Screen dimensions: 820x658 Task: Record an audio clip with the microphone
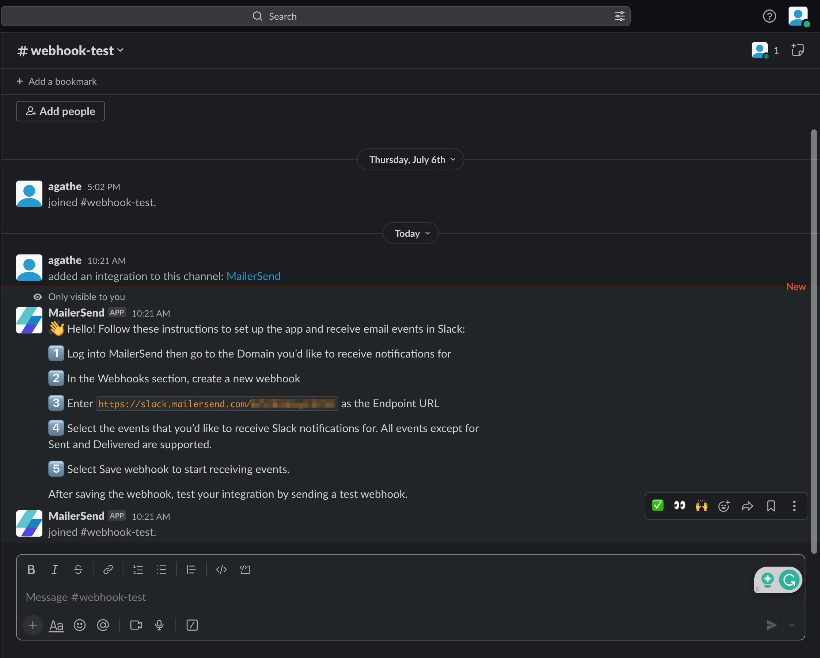pos(159,625)
